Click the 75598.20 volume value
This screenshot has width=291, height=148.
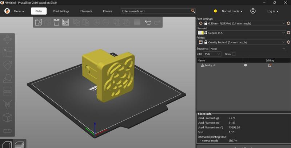234,128
